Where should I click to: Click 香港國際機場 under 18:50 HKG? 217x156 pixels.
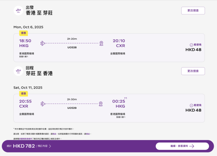26,53
